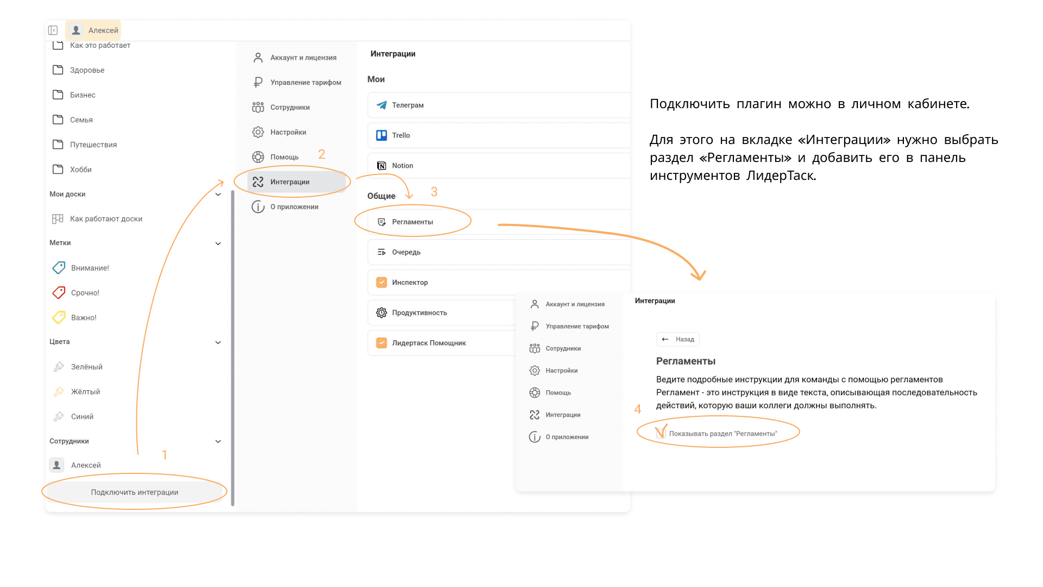The width and height of the screenshot is (1043, 587).
Task: Click the Подключить интеграции button
Action: 134,492
